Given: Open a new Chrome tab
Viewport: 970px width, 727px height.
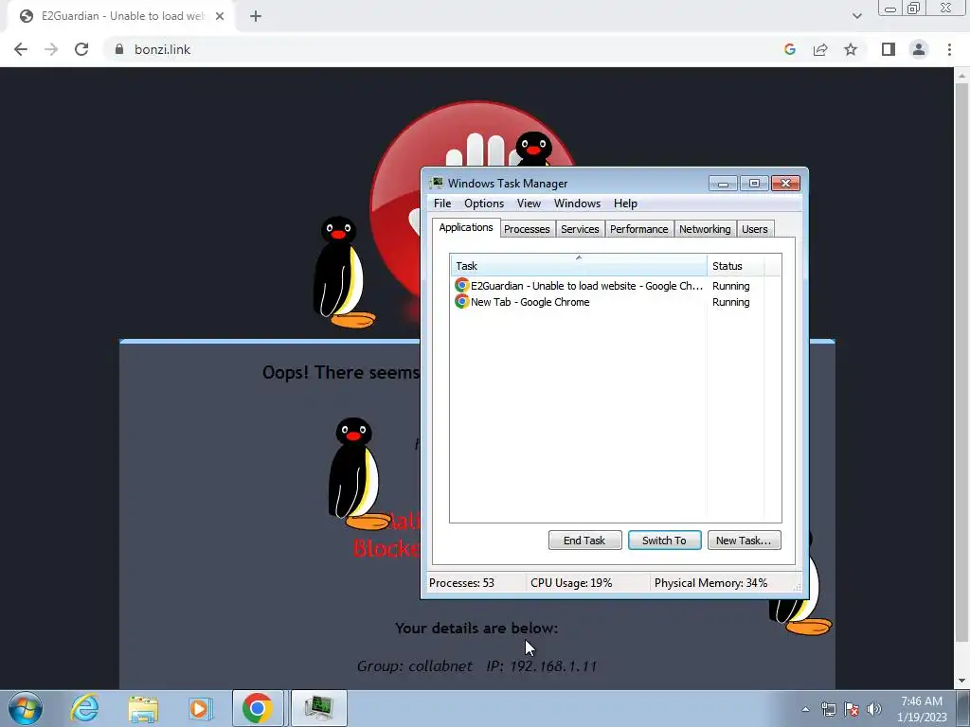Looking at the screenshot, I should [x=256, y=16].
